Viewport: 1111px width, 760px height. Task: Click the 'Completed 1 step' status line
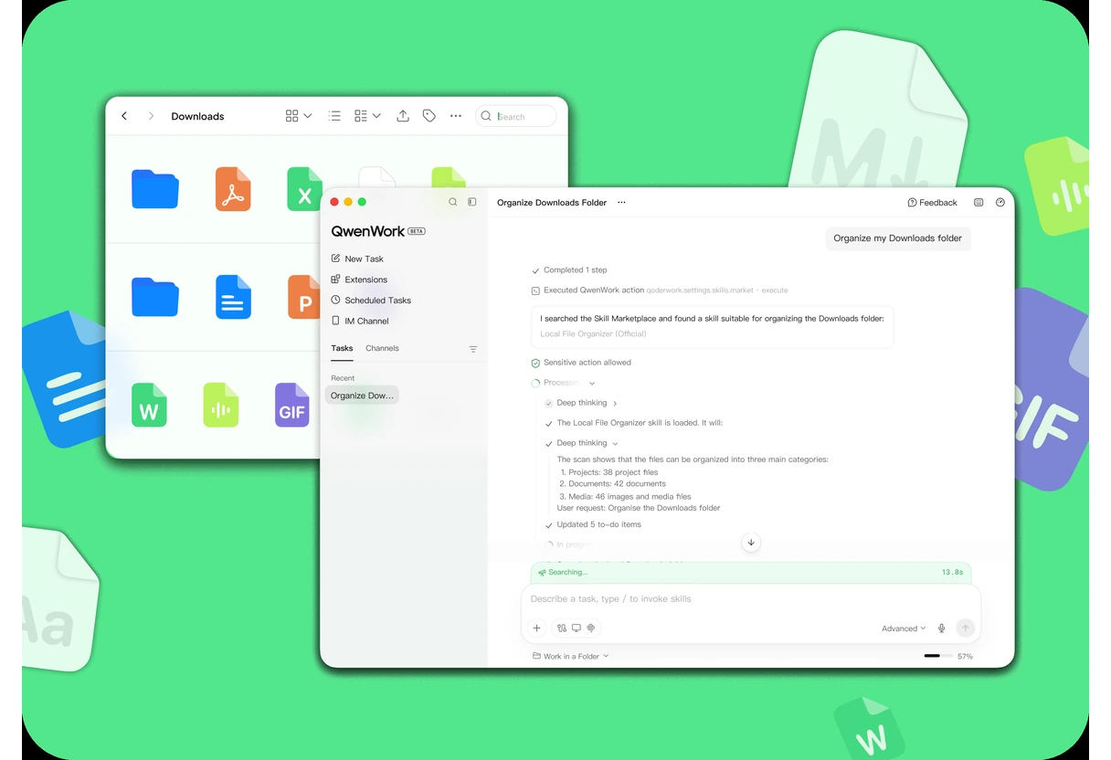pyautogui.click(x=569, y=270)
